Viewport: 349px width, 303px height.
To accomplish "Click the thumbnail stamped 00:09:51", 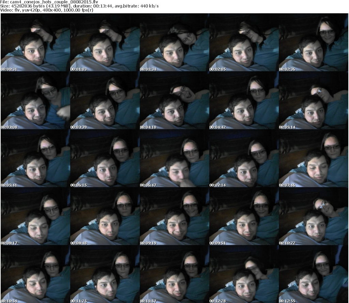I will click(244, 216).
